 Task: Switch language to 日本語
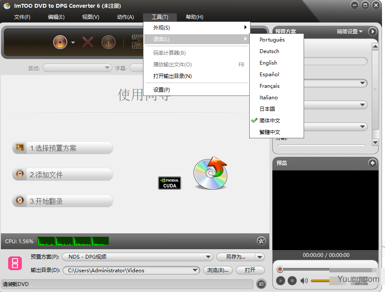click(277, 109)
